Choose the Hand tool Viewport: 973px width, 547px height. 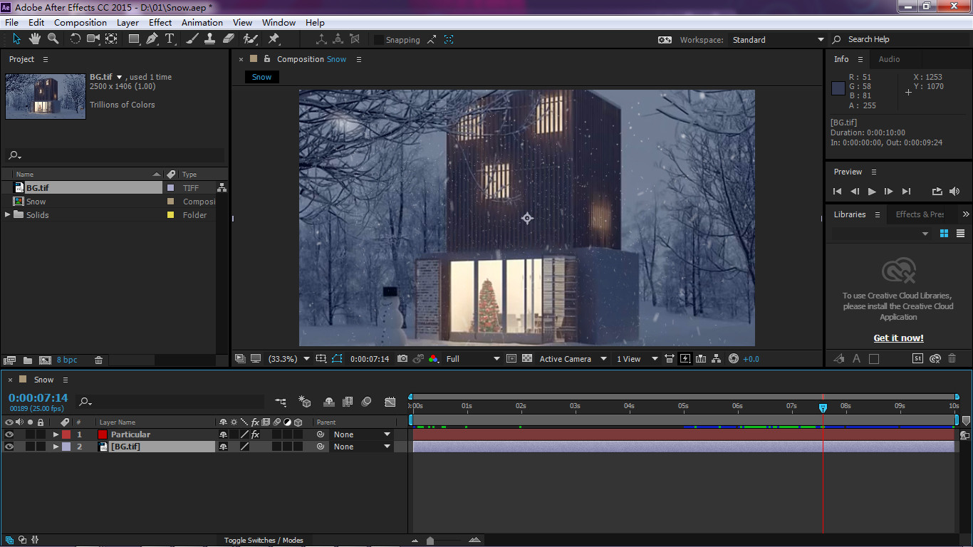[x=35, y=39]
